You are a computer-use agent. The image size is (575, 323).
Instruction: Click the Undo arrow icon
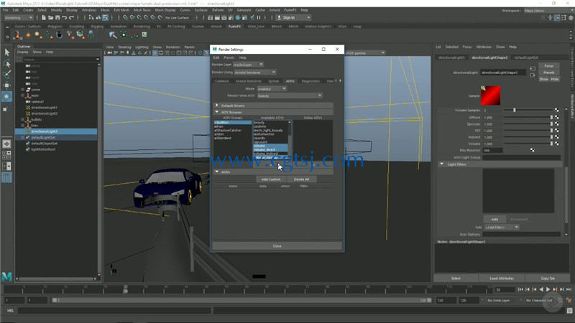(65, 17)
